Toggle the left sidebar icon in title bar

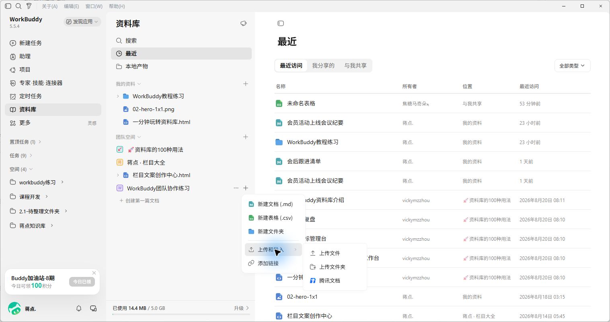tap(8, 6)
